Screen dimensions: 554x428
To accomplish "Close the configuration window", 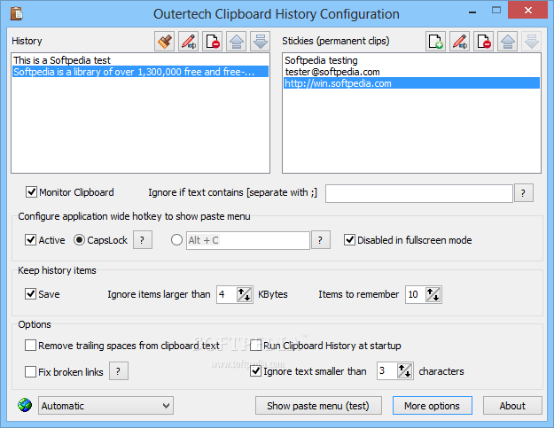I will [x=528, y=11].
